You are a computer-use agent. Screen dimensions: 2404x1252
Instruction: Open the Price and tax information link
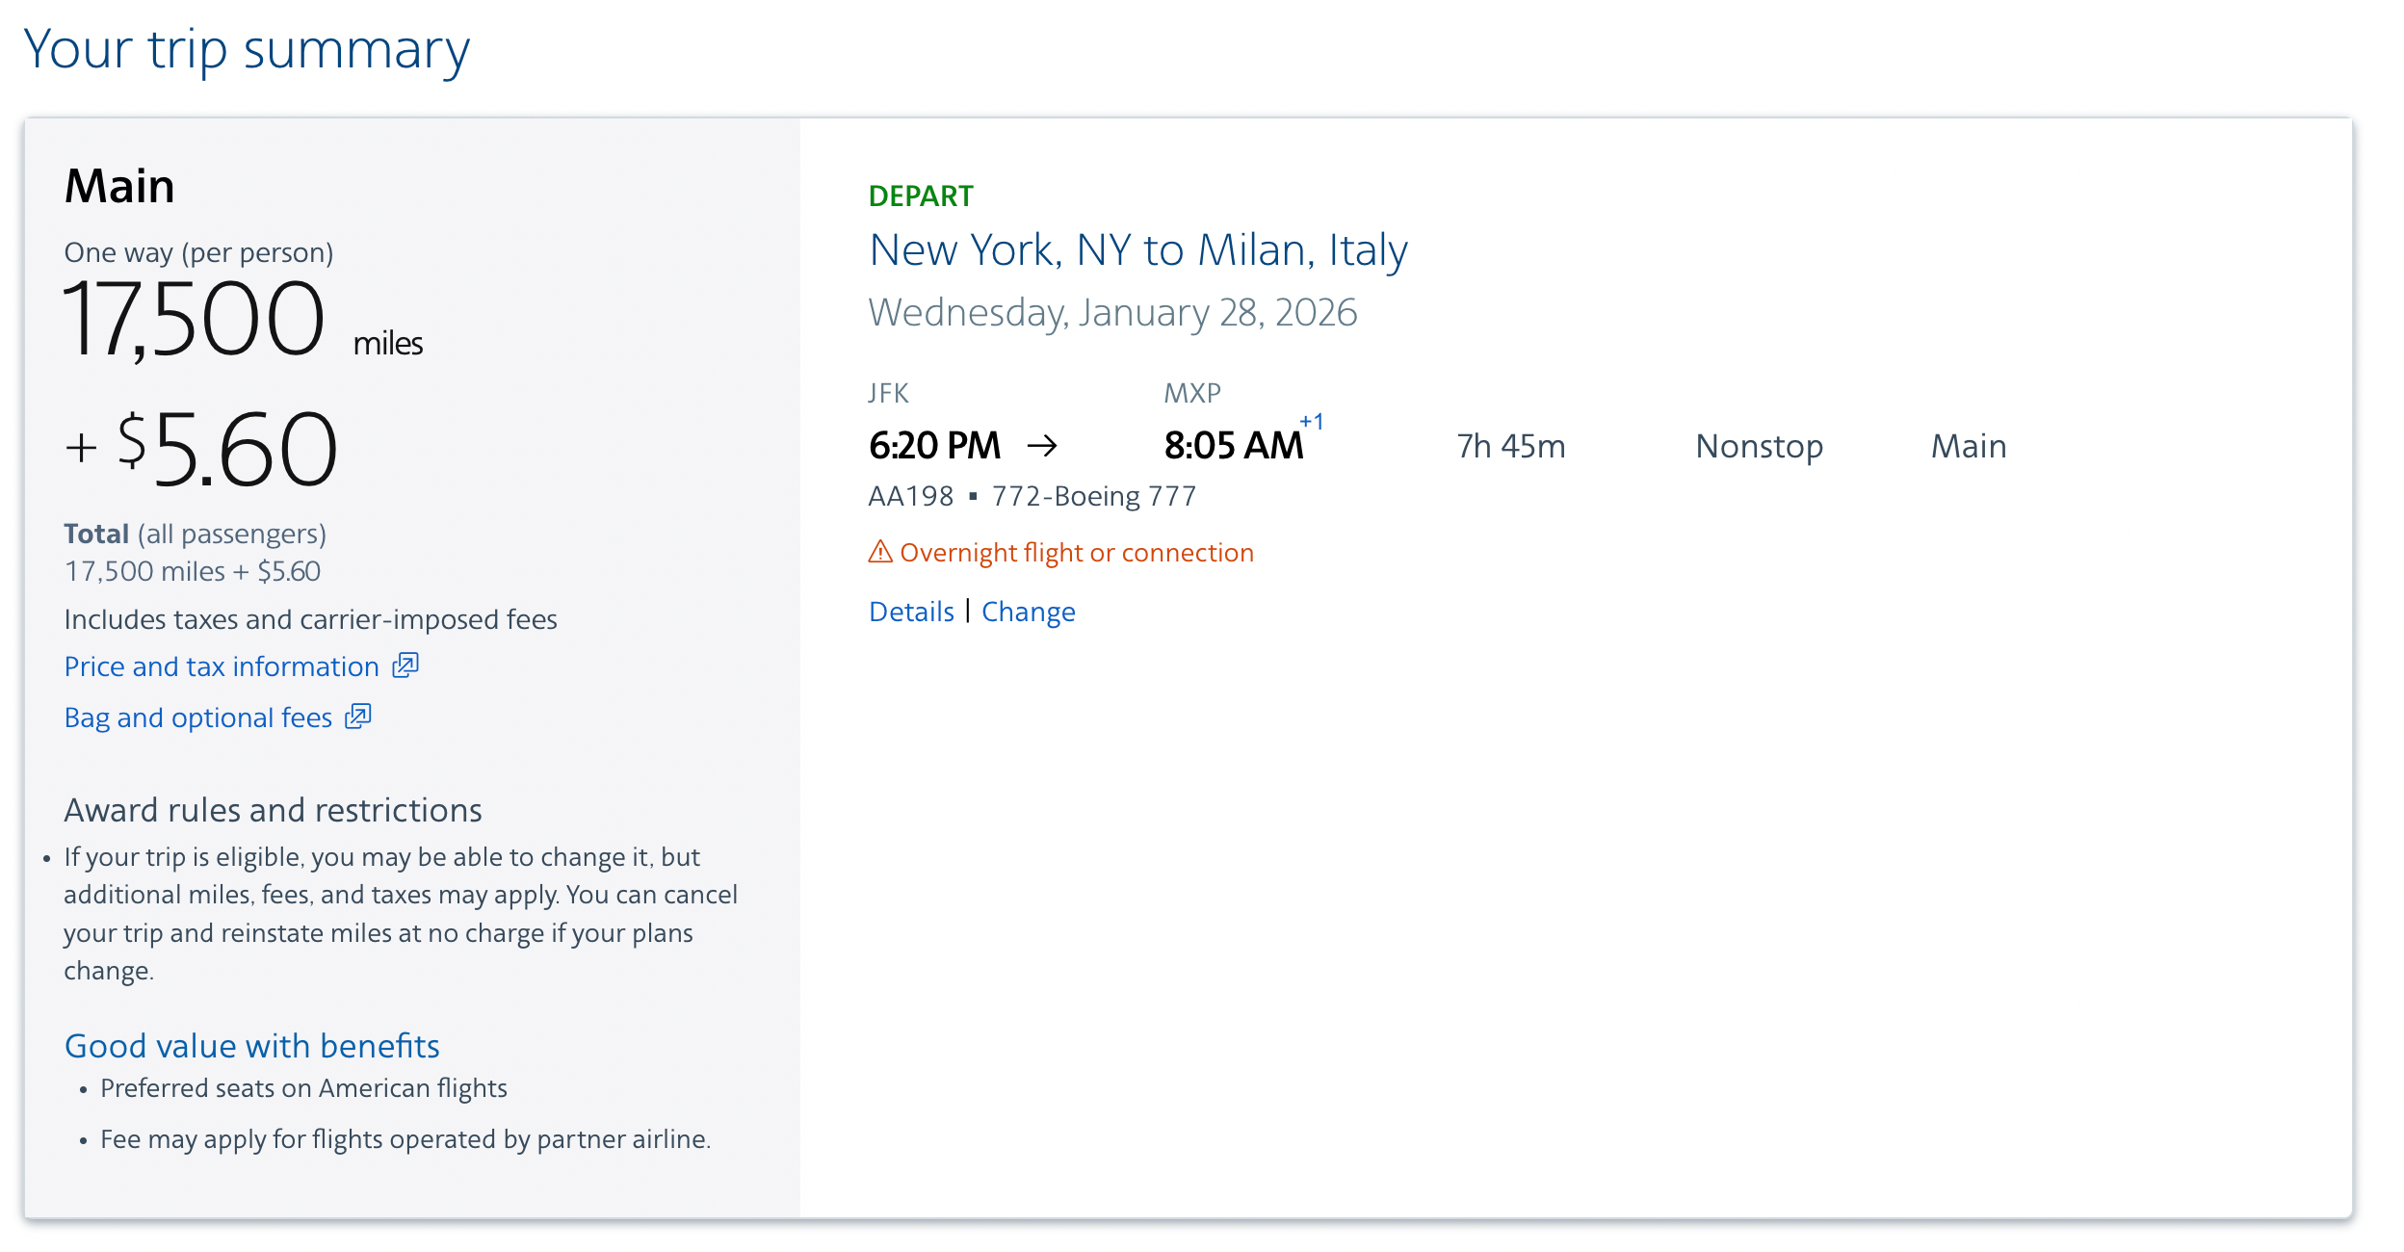[222, 666]
